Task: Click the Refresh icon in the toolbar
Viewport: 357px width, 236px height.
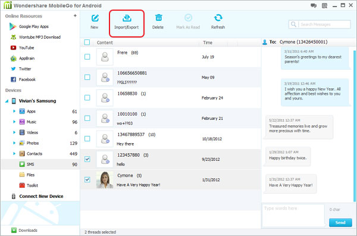Action: pos(218,18)
